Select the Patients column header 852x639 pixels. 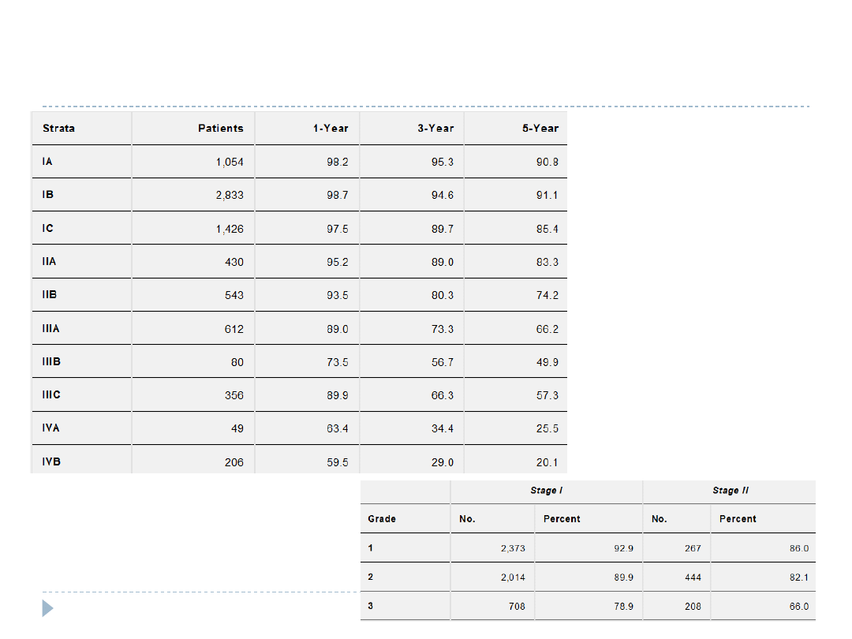point(220,128)
